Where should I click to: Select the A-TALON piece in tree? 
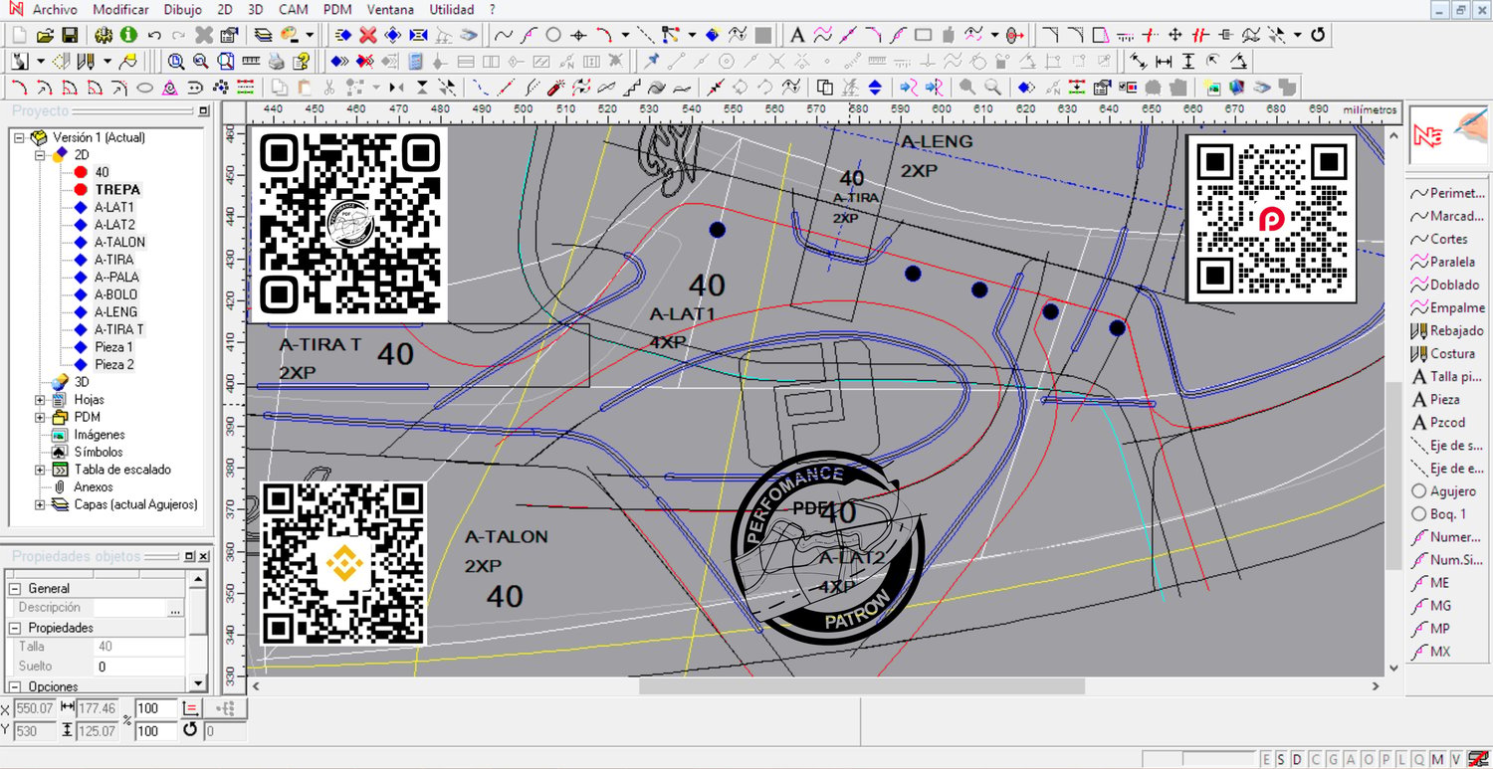click(x=119, y=242)
